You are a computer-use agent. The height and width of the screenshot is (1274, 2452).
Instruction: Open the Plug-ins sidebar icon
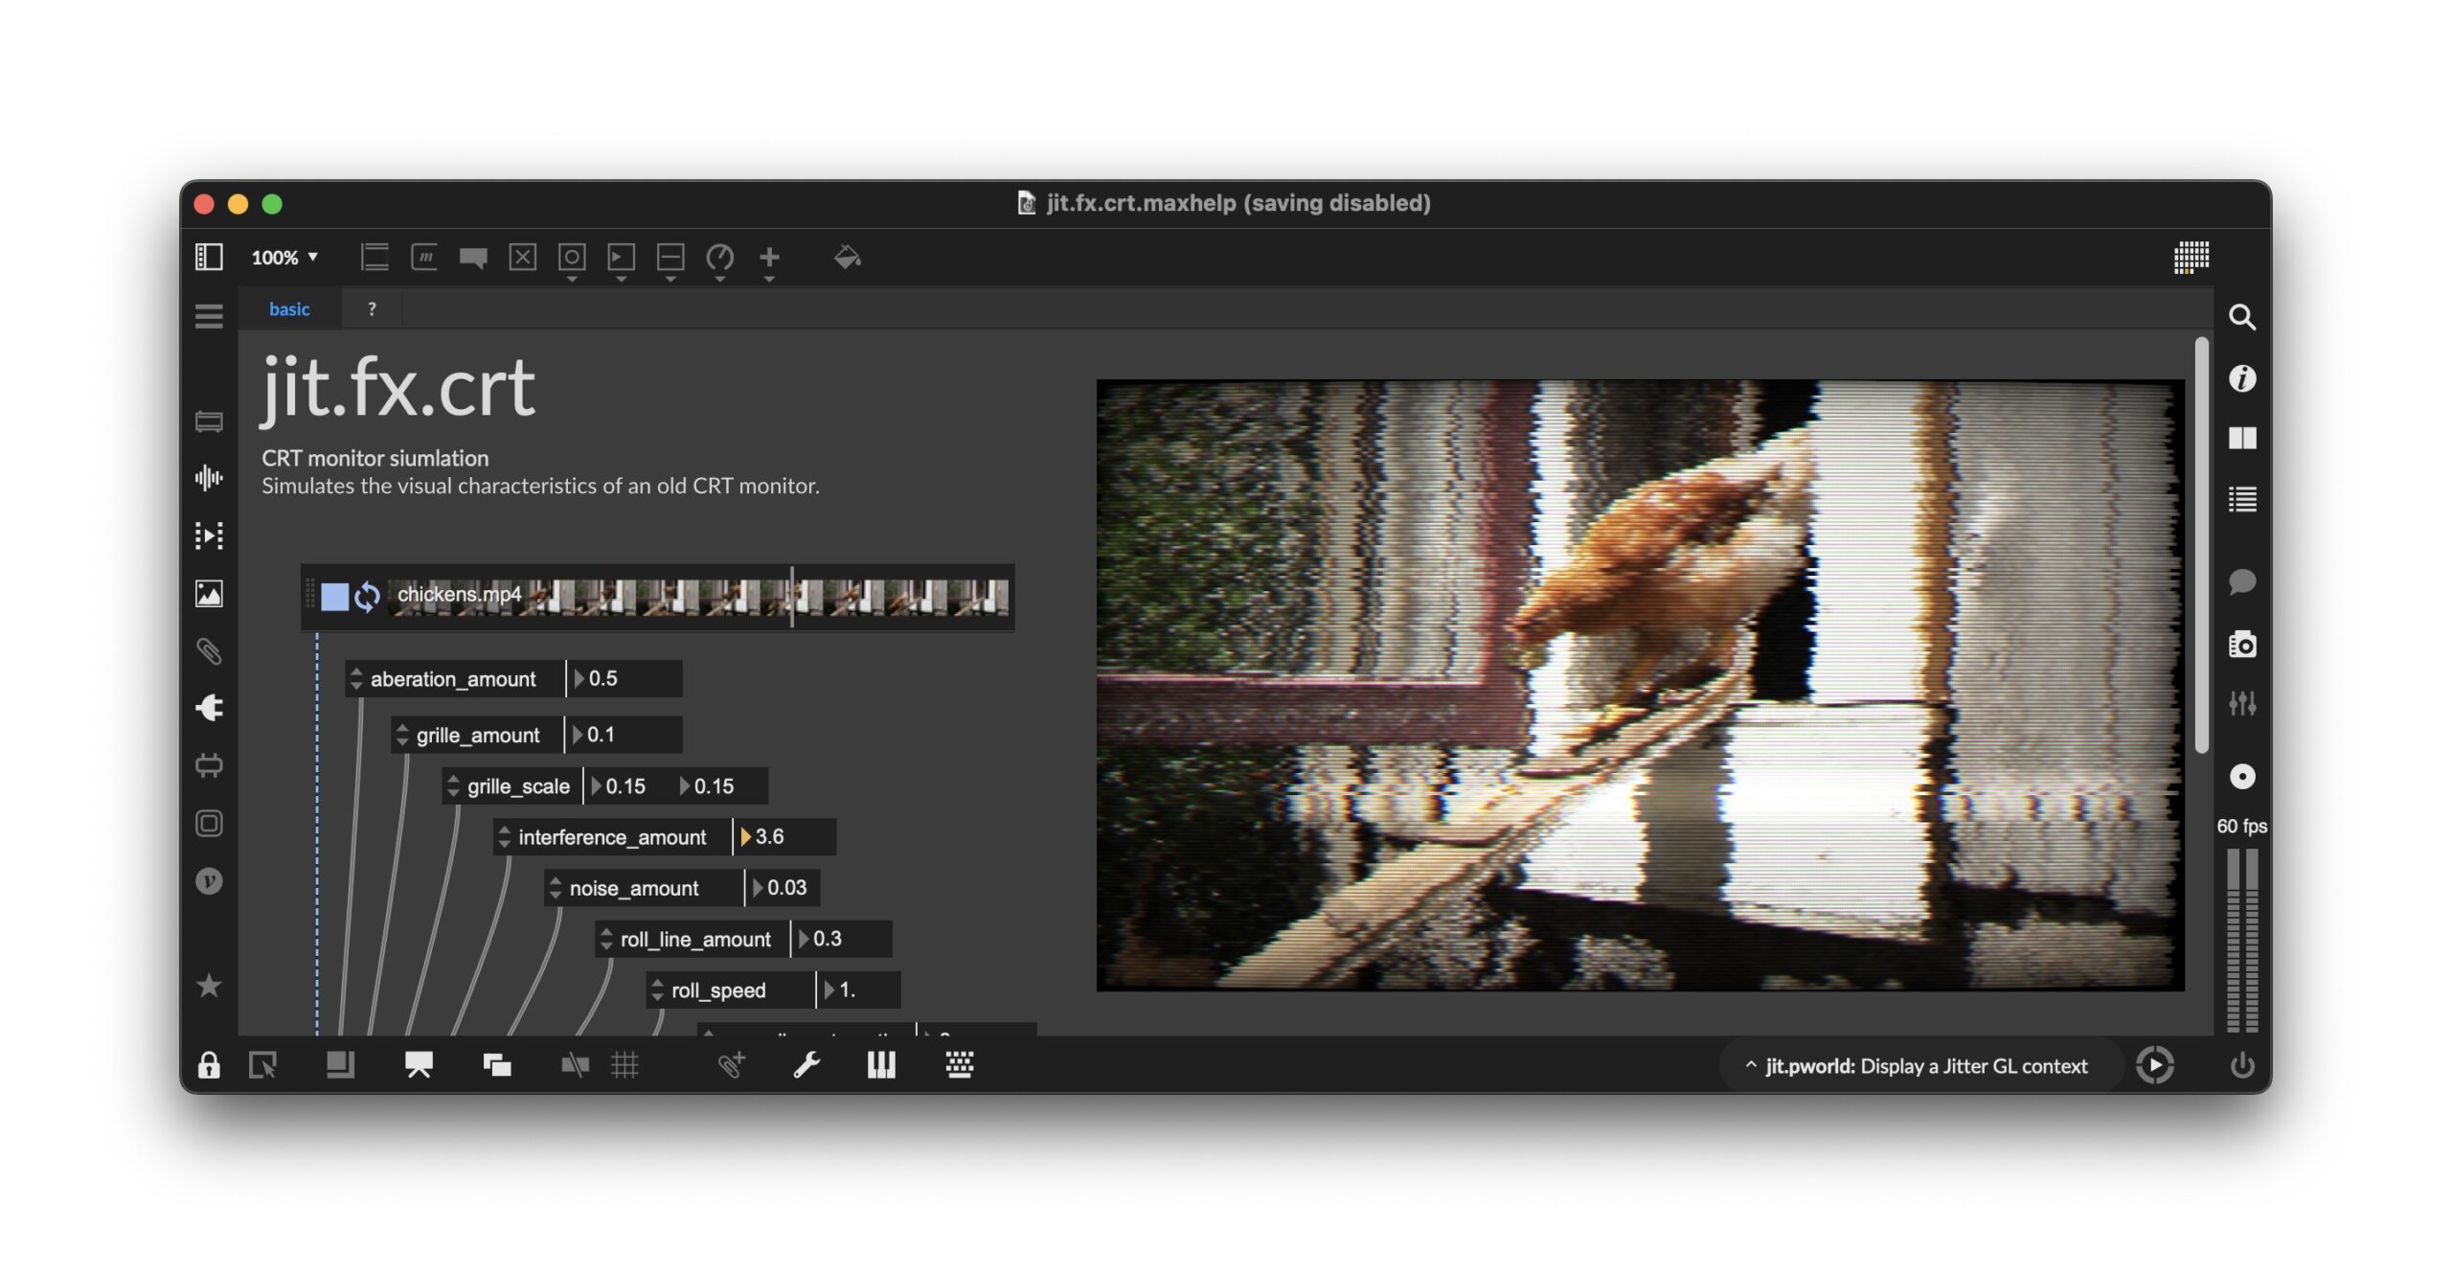[x=209, y=708]
